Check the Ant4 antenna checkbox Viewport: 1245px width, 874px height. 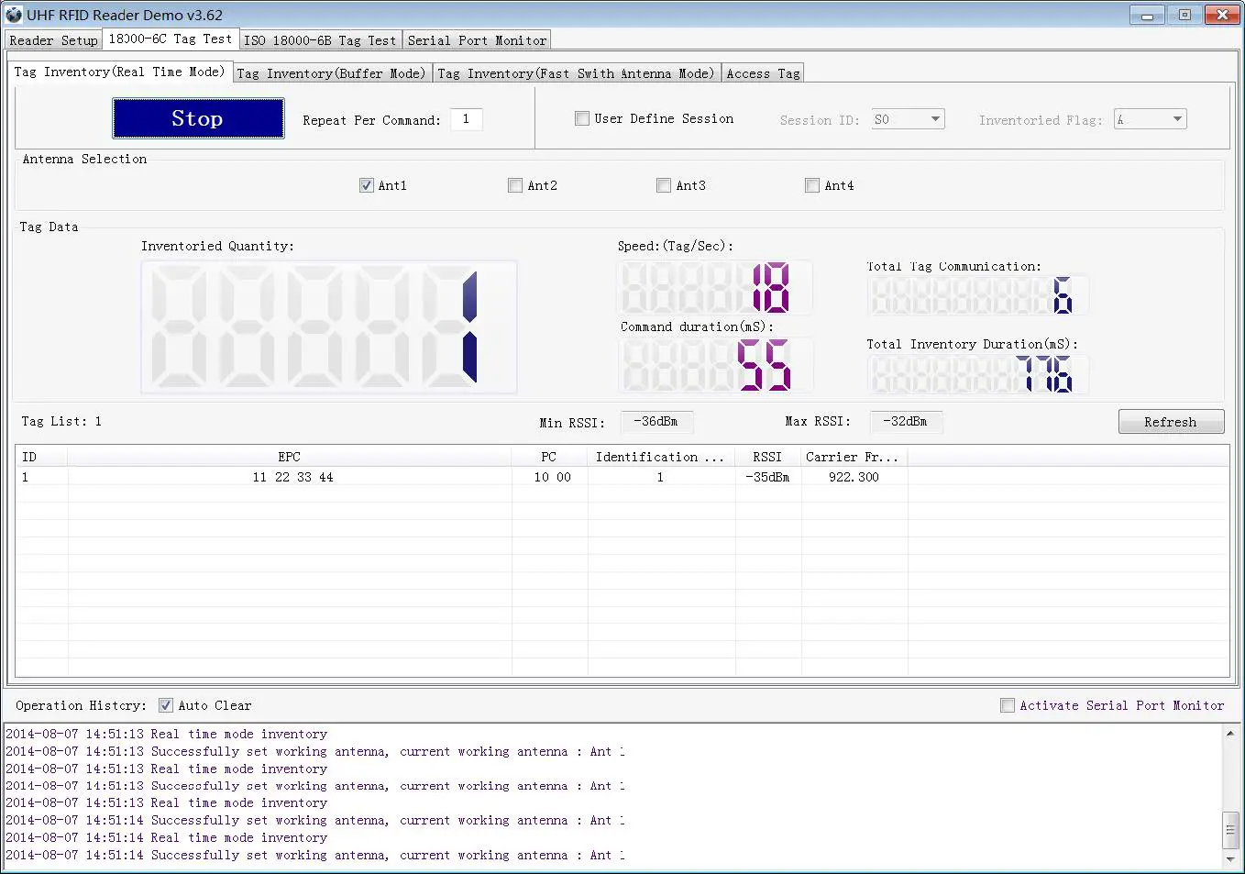coord(812,184)
